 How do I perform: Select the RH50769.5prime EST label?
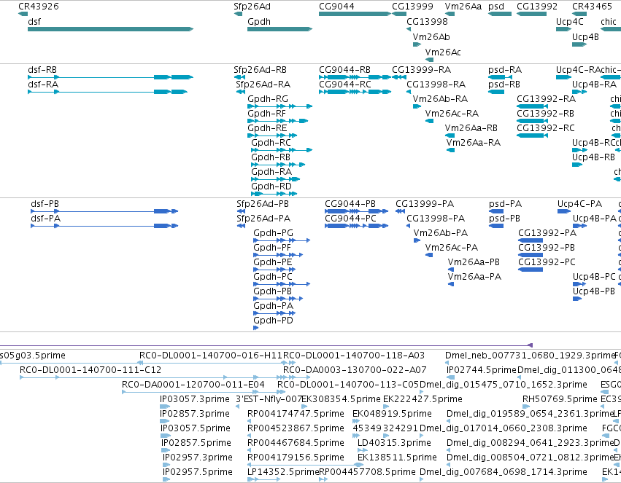pyautogui.click(x=559, y=399)
